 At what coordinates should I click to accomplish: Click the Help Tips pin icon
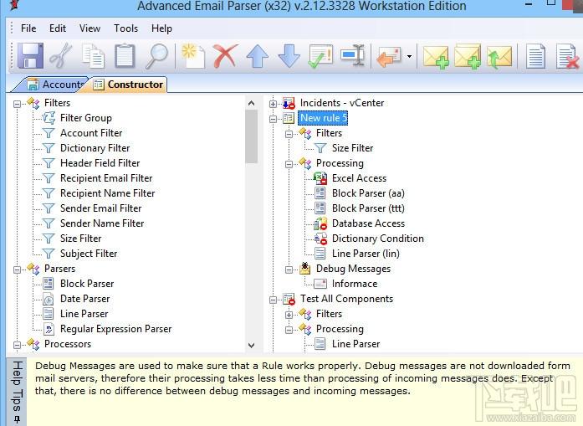pos(17,419)
